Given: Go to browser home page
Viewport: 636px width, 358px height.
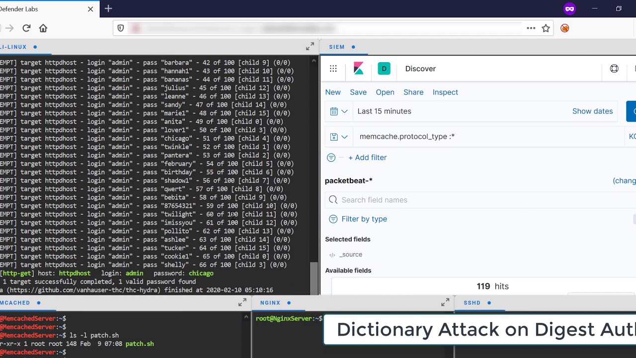Looking at the screenshot, I should 43,28.
